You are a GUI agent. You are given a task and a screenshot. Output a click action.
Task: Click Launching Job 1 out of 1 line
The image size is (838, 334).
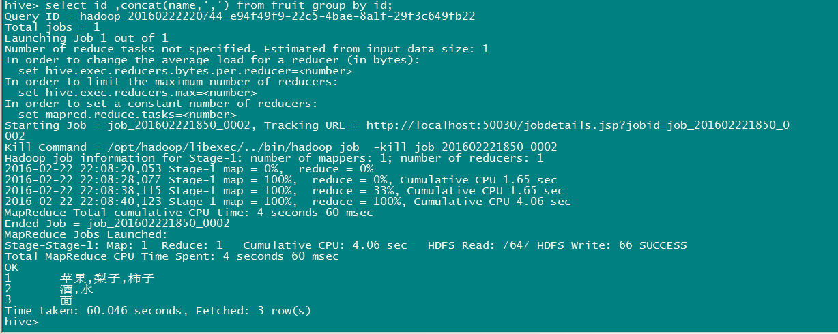point(86,38)
